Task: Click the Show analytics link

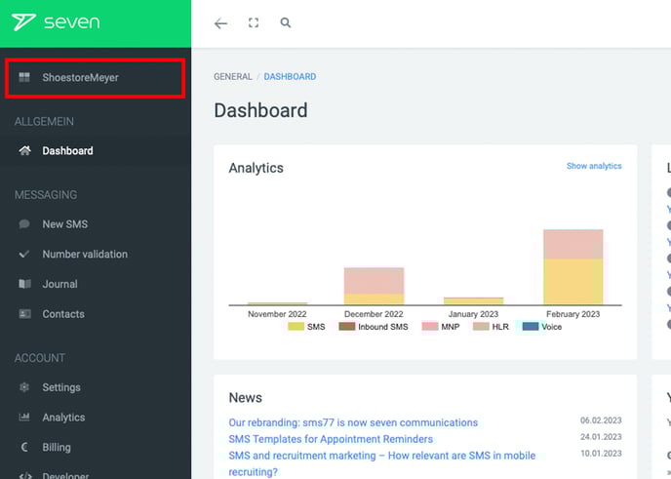Action: (593, 166)
